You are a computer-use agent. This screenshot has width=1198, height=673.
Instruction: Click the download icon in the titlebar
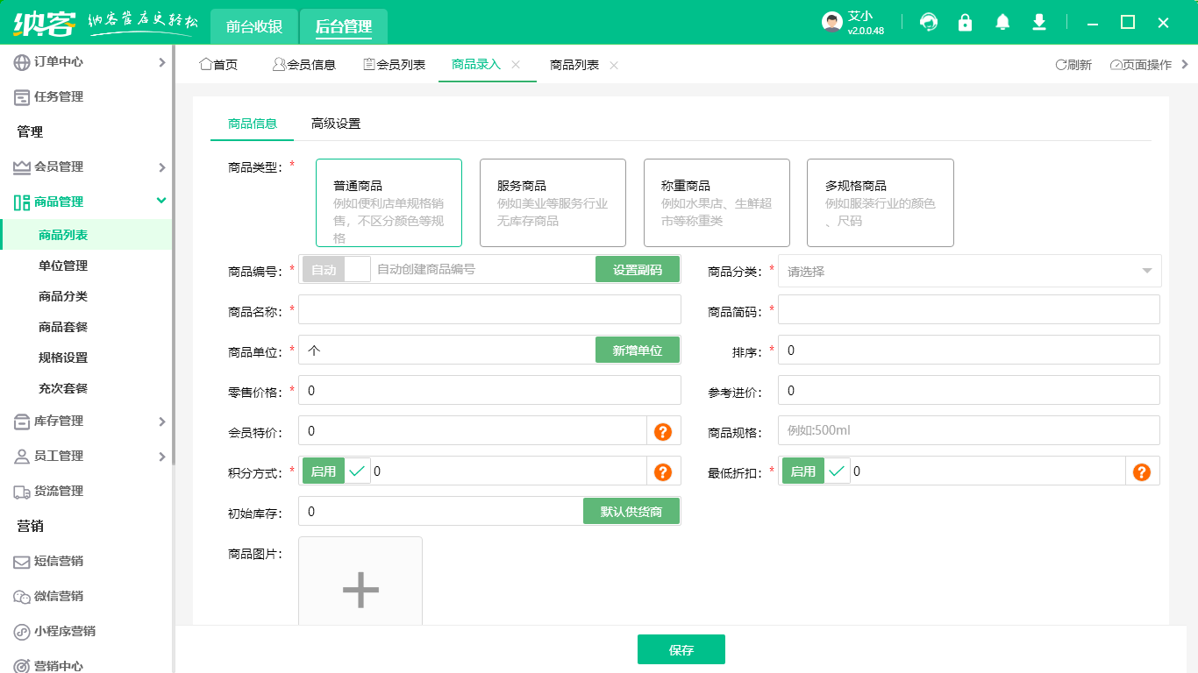pyautogui.click(x=1038, y=22)
